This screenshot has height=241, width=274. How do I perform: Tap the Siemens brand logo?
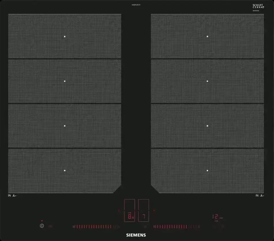[136, 235]
